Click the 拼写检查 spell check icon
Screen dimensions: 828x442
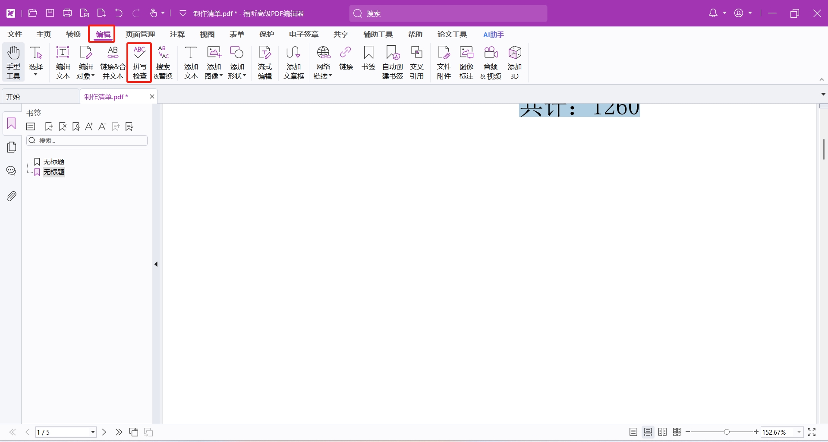pyautogui.click(x=139, y=63)
